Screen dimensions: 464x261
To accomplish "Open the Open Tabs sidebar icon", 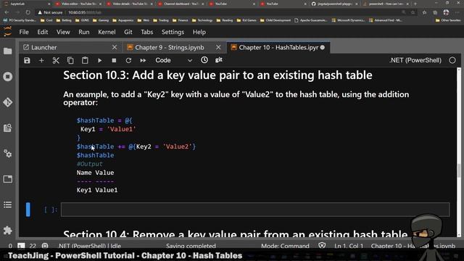I will pyautogui.click(x=8, y=179).
